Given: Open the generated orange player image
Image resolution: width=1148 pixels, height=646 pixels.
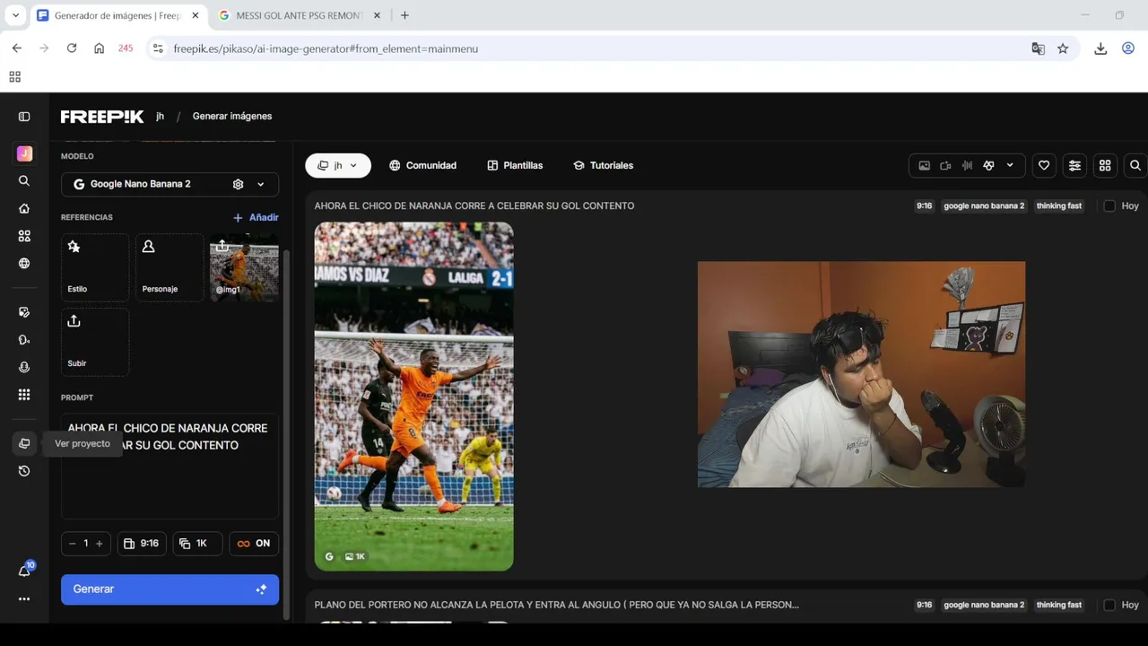Looking at the screenshot, I should click(x=413, y=397).
